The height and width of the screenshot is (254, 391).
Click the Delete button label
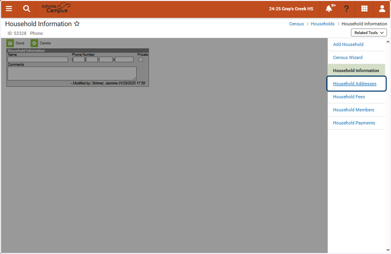(45, 43)
